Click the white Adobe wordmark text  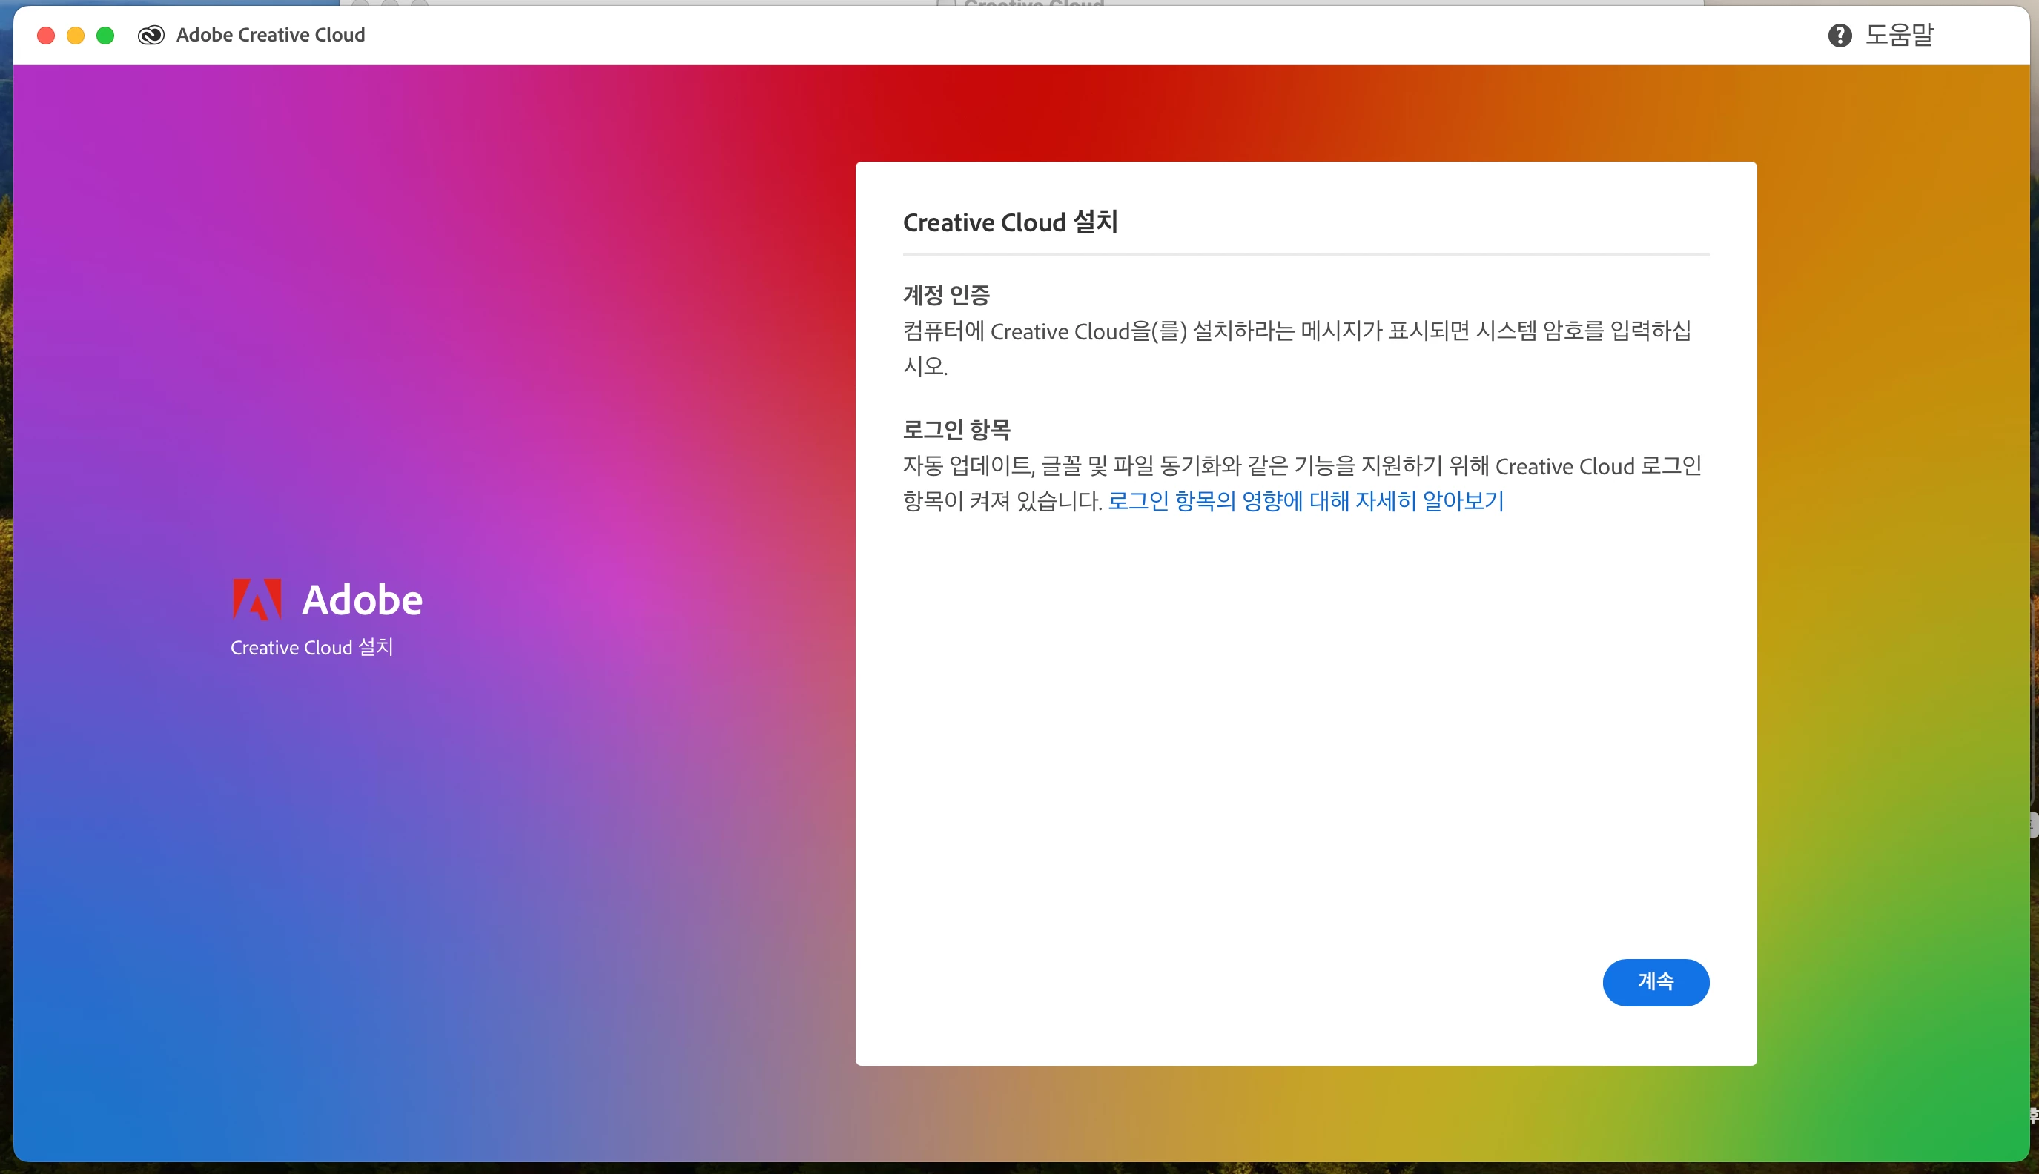click(x=361, y=600)
